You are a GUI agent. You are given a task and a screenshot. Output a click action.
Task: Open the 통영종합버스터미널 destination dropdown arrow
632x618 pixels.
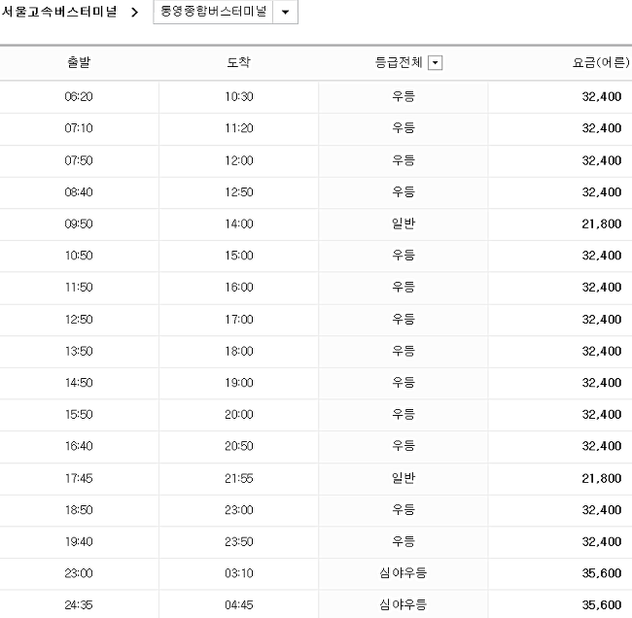click(x=285, y=12)
